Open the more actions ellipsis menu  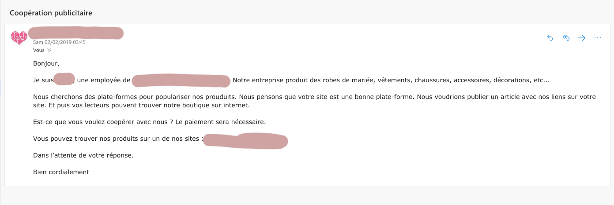[598, 38]
